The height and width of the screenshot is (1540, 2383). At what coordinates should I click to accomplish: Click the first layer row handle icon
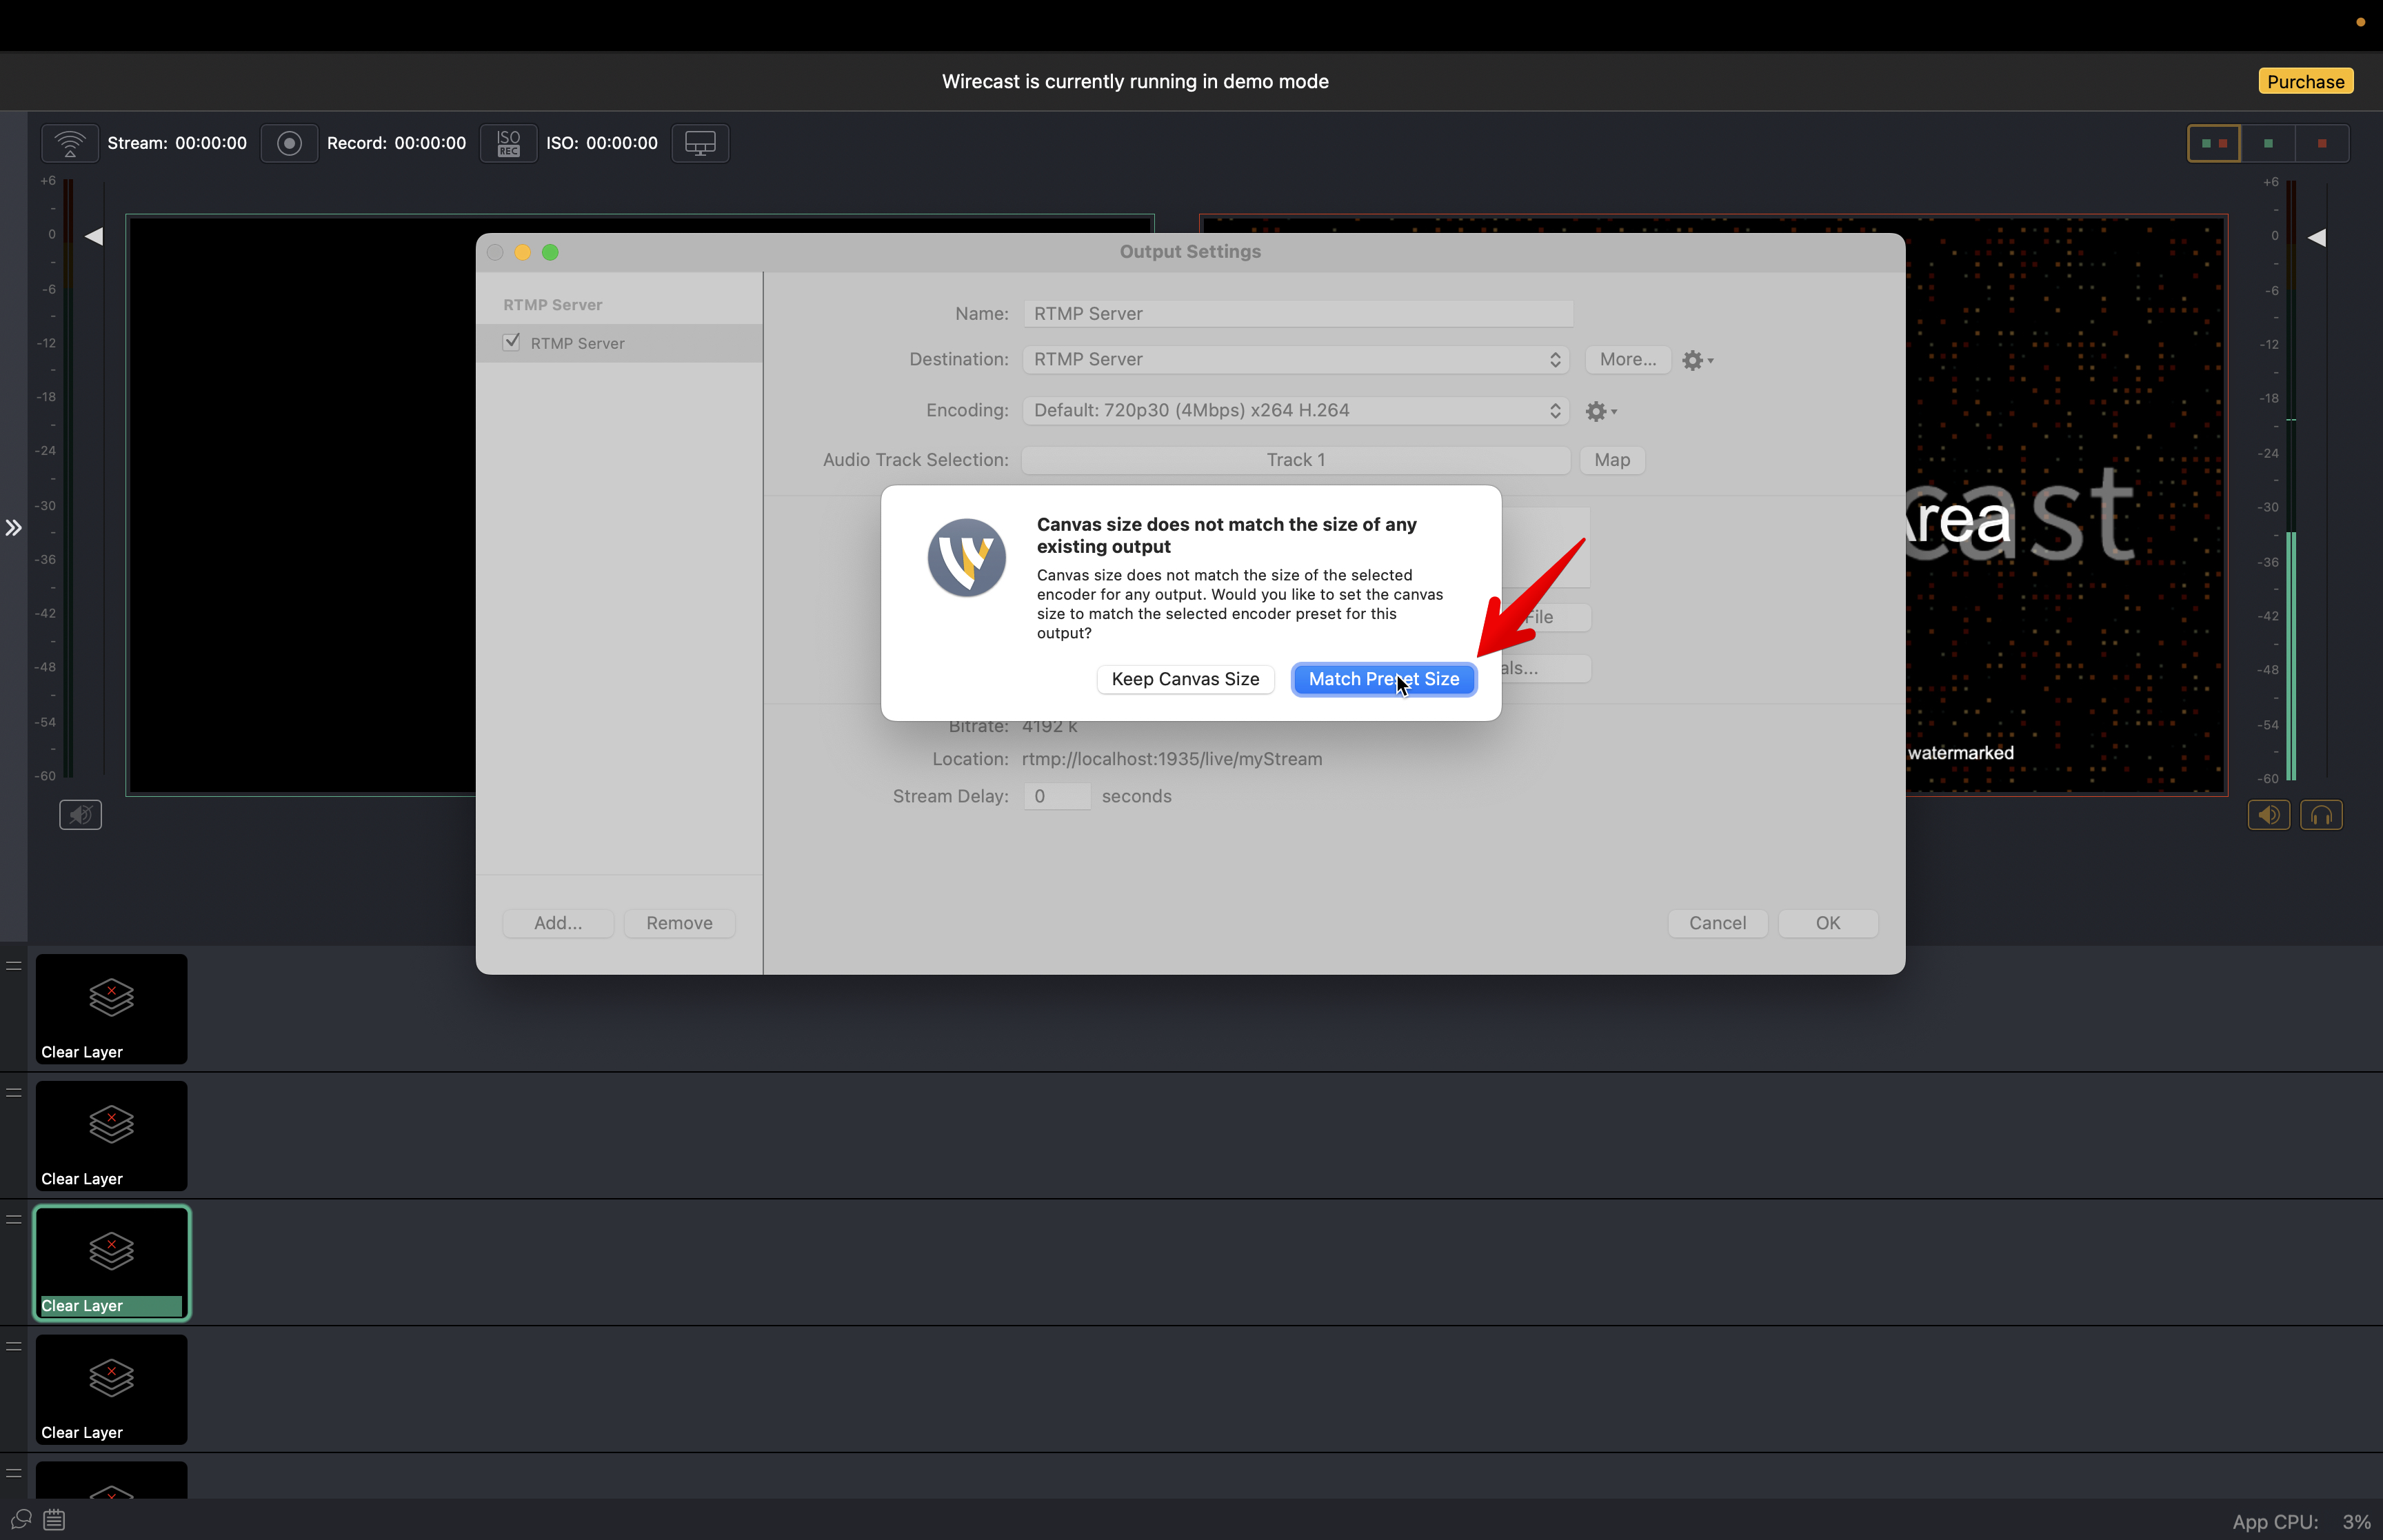14,965
